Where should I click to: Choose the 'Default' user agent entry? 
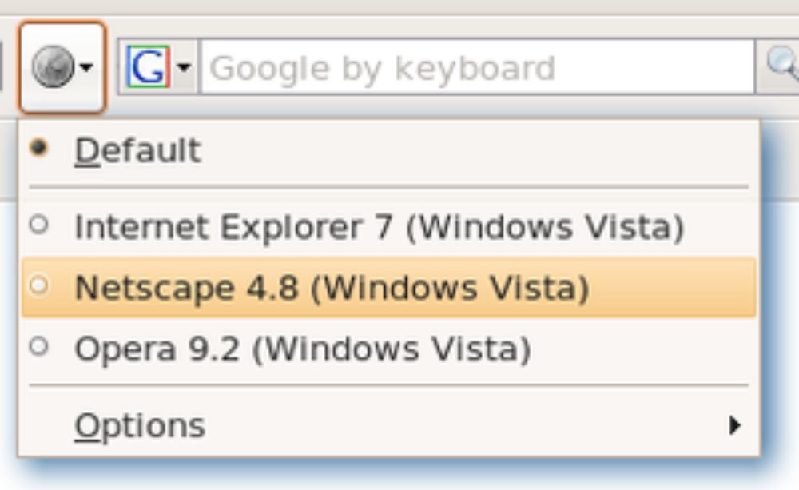[137, 151]
